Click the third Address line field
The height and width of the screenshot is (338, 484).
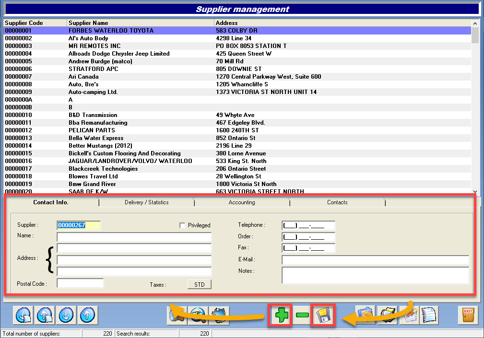click(134, 271)
